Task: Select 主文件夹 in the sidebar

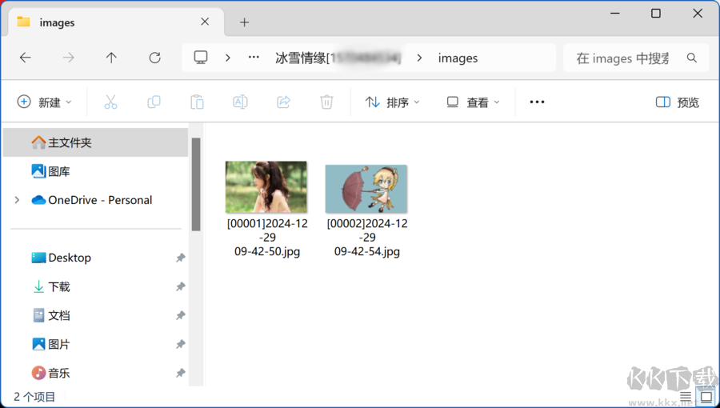Action: click(95, 142)
